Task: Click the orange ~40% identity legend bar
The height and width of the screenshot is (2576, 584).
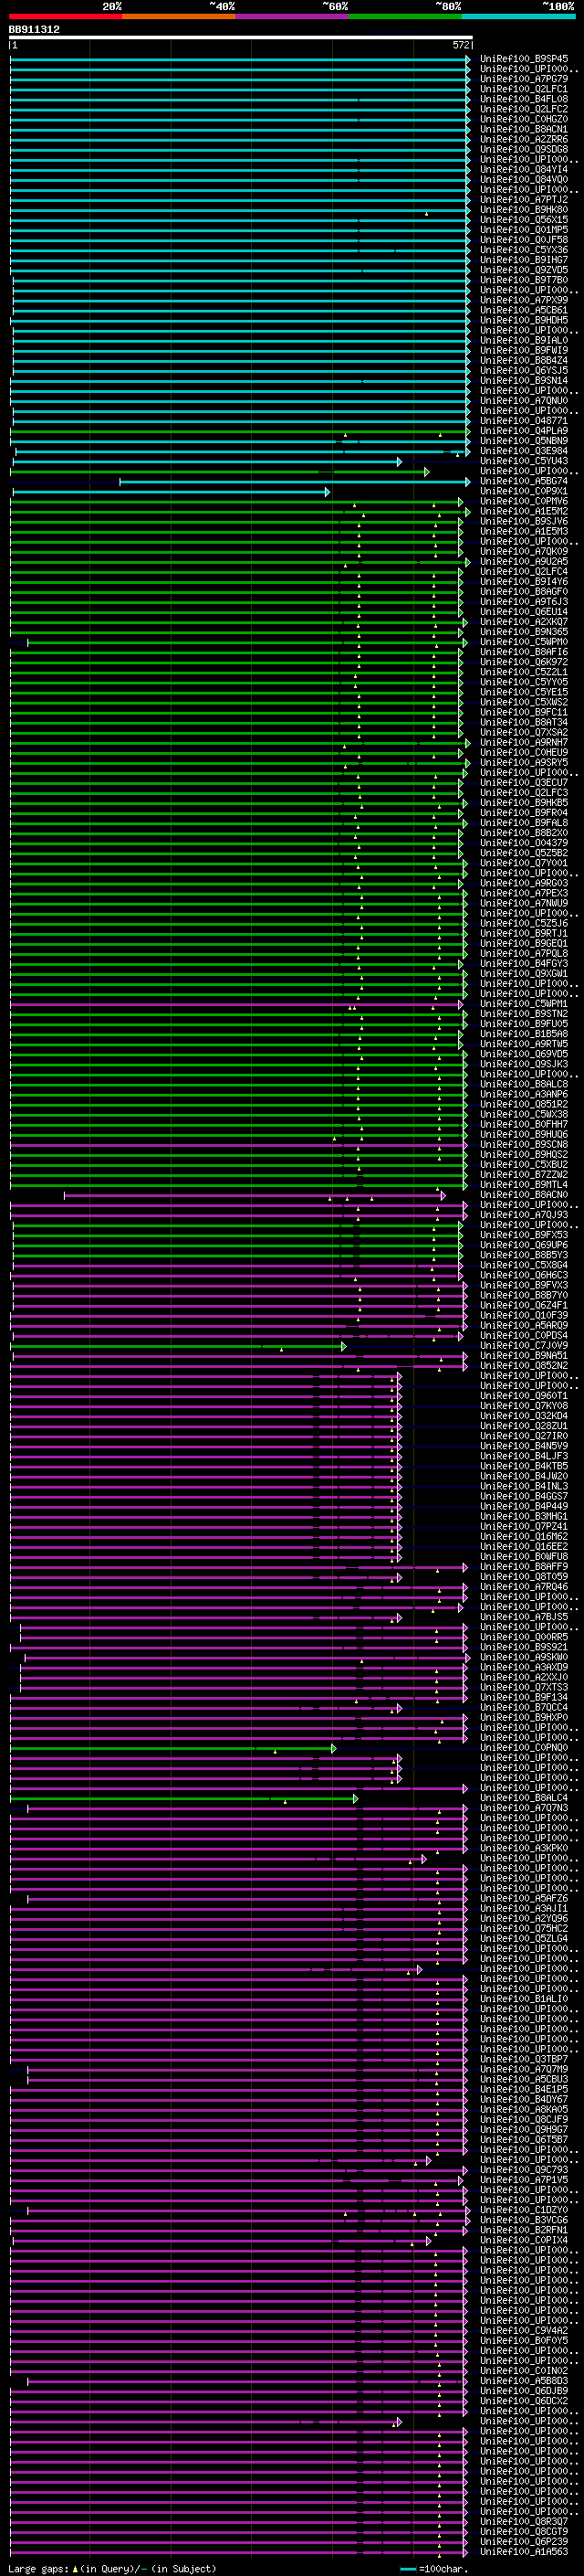Action: pos(179,16)
